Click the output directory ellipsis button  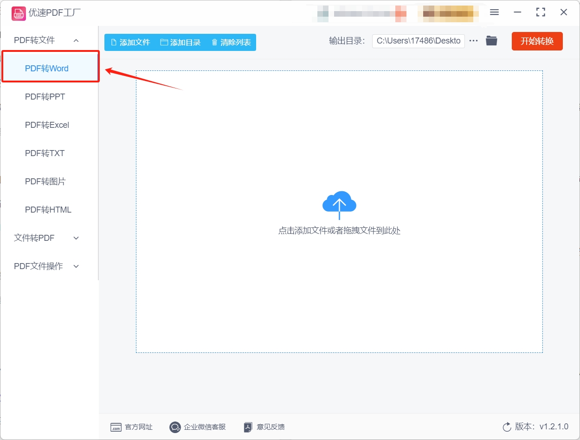pyautogui.click(x=473, y=40)
